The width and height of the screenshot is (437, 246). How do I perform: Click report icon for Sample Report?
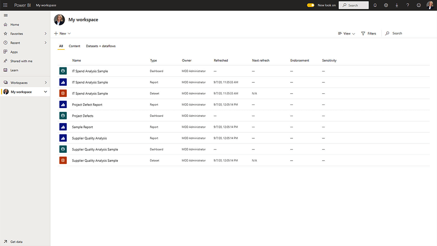pos(63,127)
